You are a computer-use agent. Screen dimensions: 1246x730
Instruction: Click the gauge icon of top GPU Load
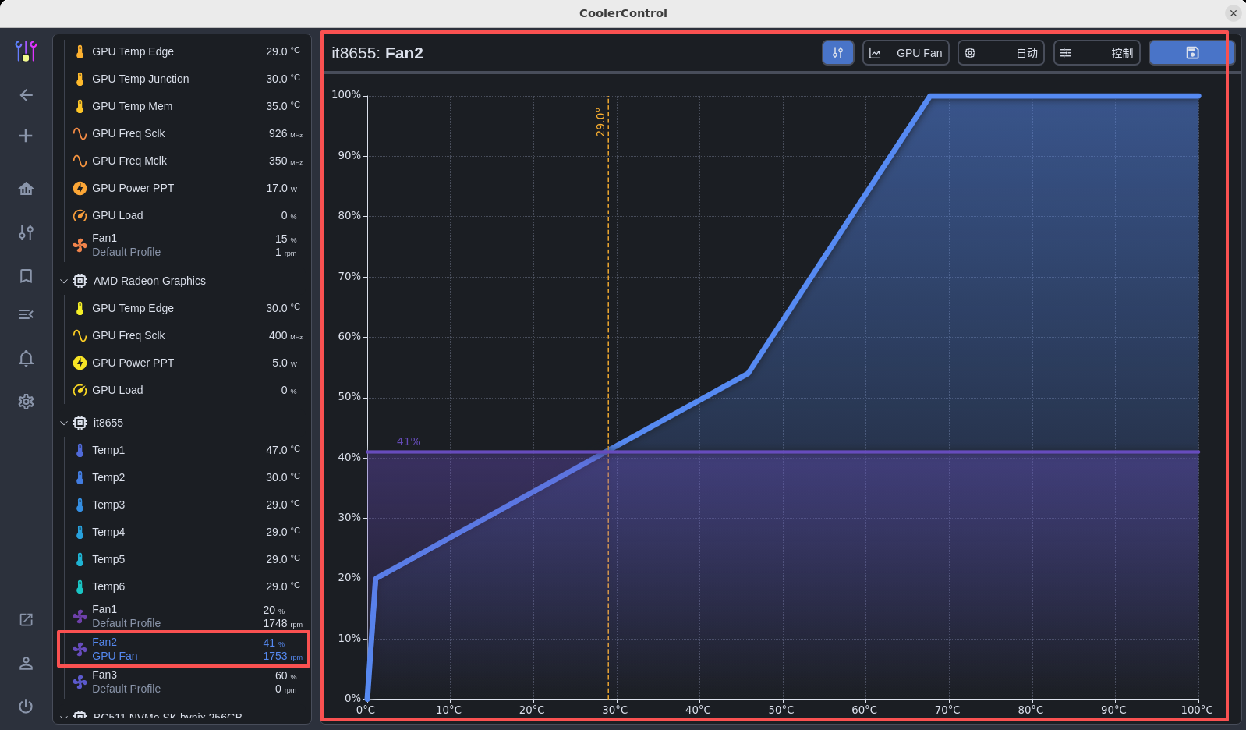[x=80, y=215]
